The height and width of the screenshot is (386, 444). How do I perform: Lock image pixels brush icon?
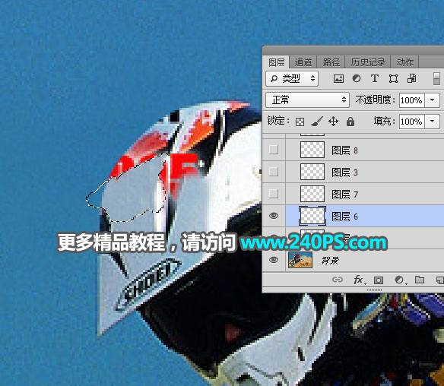tap(317, 122)
